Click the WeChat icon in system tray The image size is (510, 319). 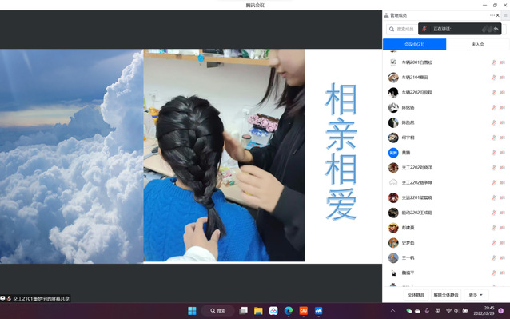pyautogui.click(x=408, y=311)
